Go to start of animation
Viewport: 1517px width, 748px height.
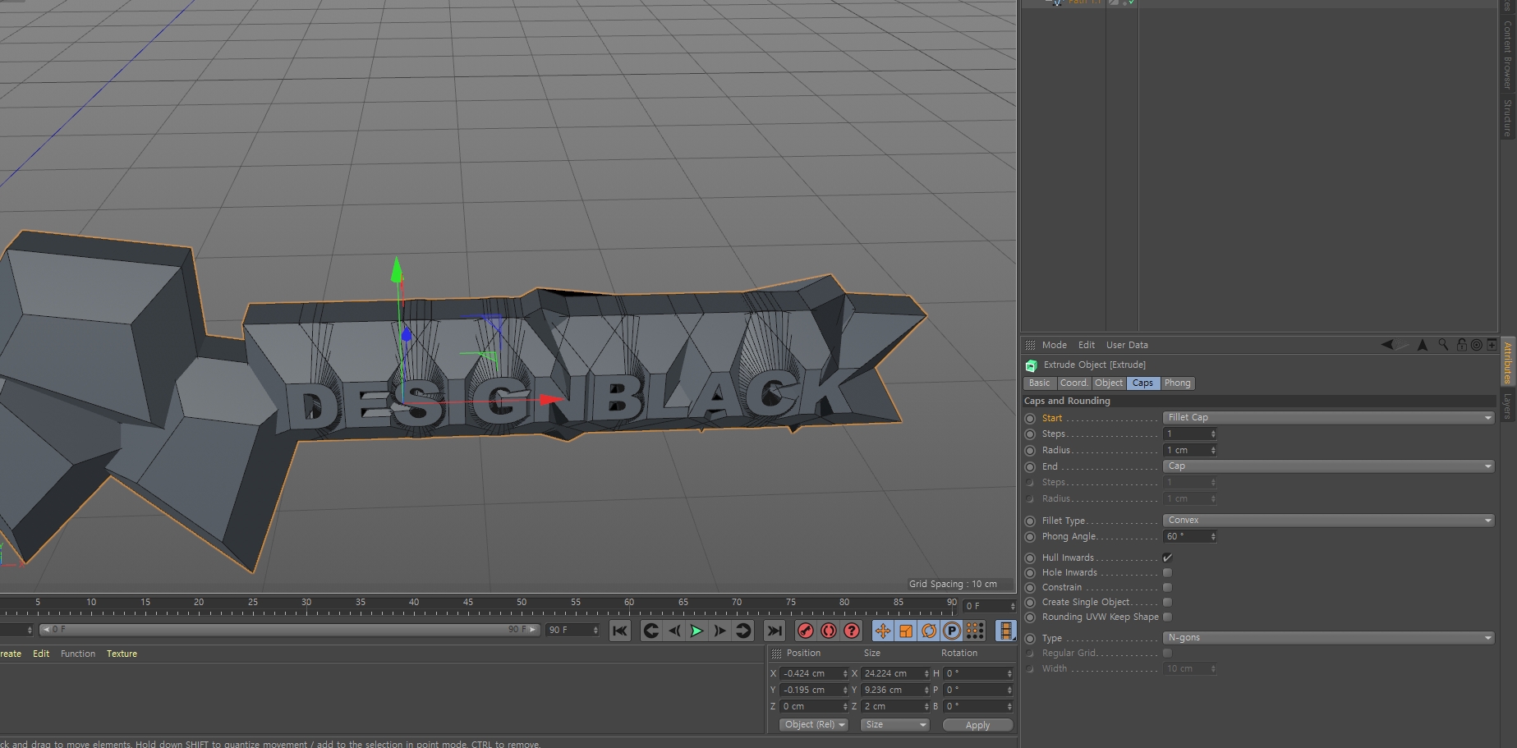pyautogui.click(x=620, y=631)
